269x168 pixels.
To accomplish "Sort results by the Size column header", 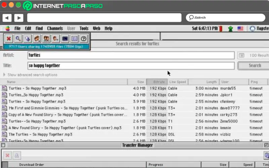I will pos(137,82).
